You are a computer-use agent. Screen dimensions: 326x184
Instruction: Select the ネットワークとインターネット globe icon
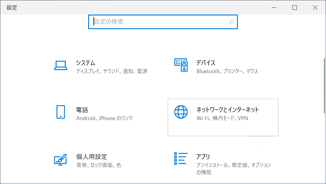pyautogui.click(x=181, y=112)
